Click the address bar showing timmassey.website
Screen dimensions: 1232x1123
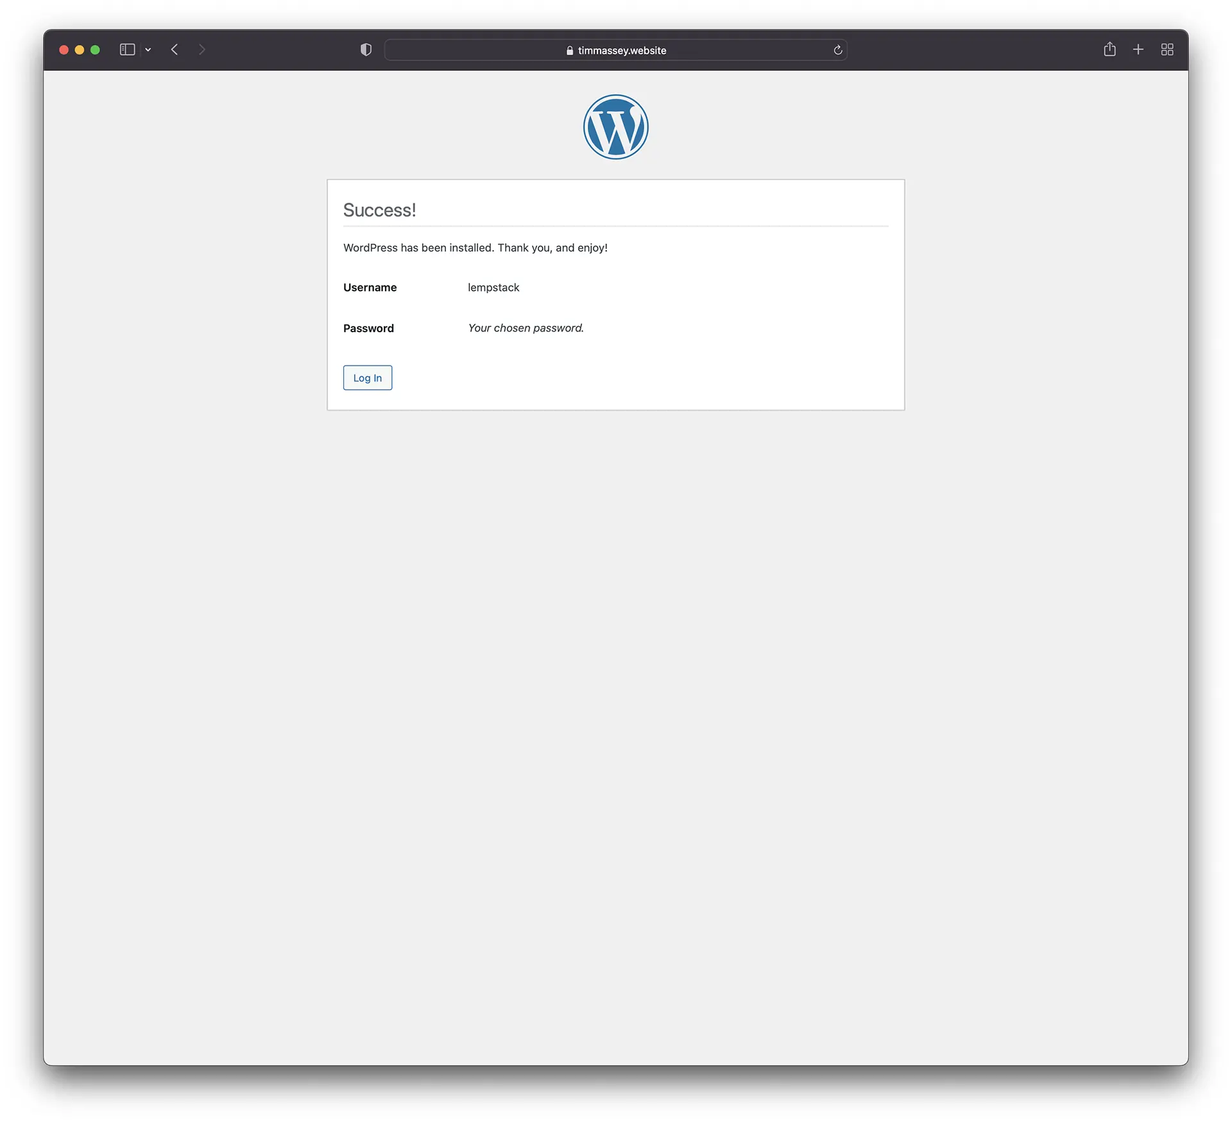point(615,50)
